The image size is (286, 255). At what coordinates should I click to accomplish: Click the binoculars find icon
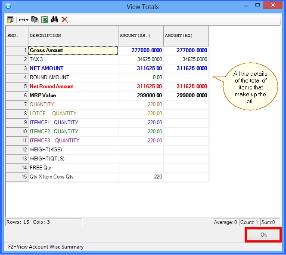tap(55, 20)
